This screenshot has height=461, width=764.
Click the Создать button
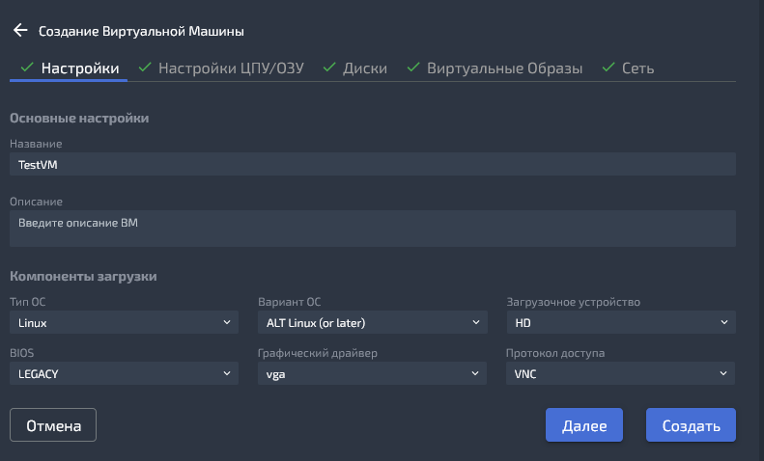coord(692,425)
